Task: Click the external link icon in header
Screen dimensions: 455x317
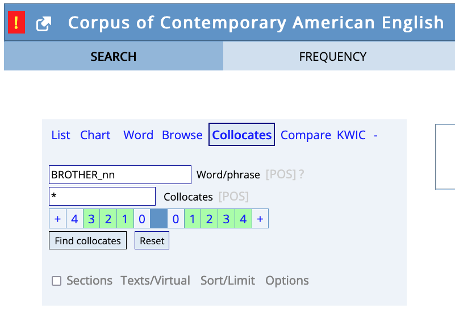Action: [x=44, y=23]
